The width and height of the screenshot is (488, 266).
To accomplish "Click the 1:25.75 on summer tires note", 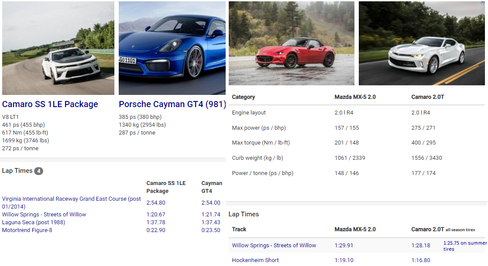I will click(x=465, y=246).
